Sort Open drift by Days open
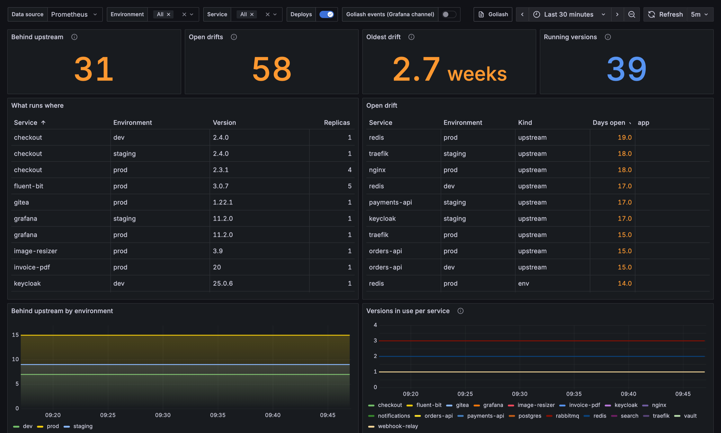 pos(609,123)
